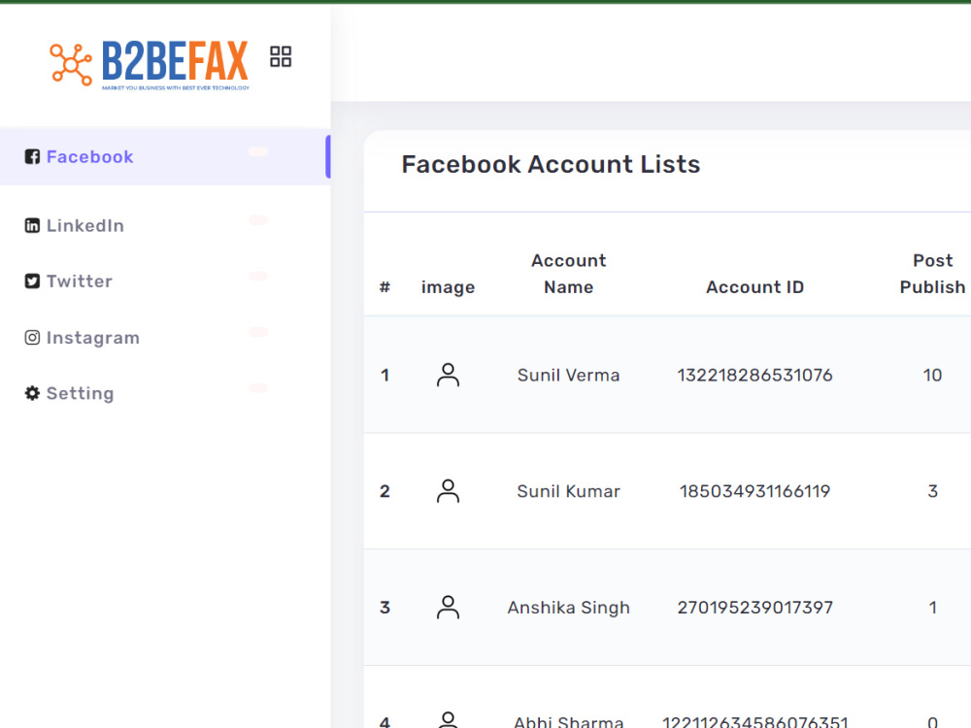971x728 pixels.
Task: Click the Account Name column header
Action: pyautogui.click(x=568, y=274)
